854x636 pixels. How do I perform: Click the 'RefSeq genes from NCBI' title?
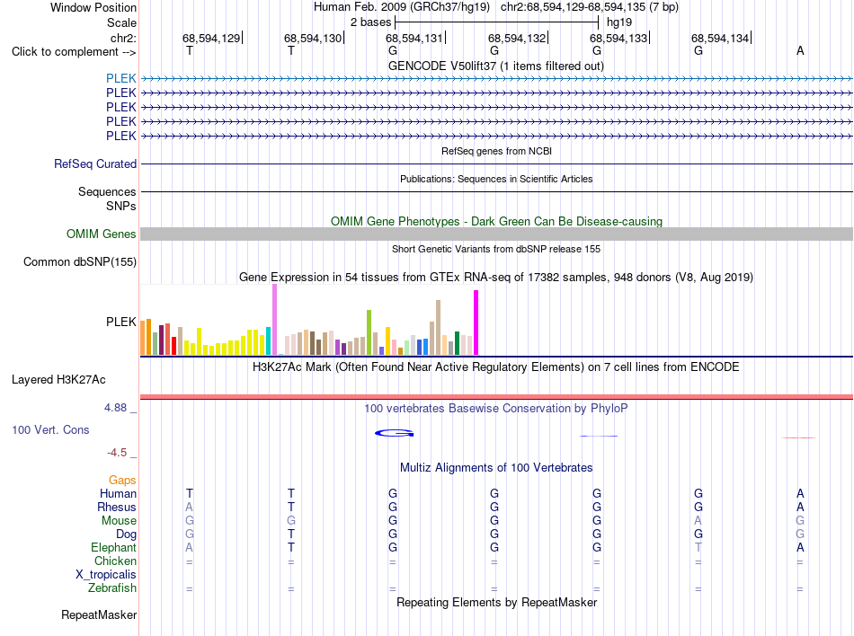(497, 151)
